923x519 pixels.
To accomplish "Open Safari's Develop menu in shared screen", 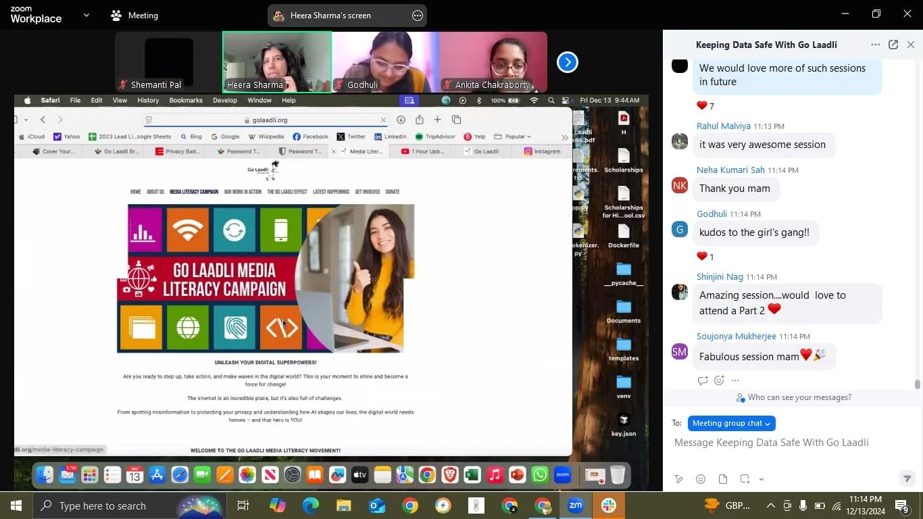I will (225, 100).
